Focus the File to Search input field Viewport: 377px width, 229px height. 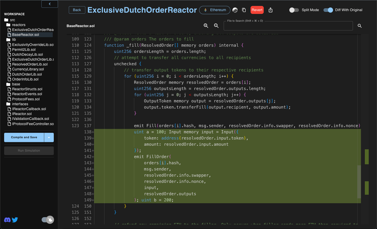pyautogui.click(x=288, y=26)
